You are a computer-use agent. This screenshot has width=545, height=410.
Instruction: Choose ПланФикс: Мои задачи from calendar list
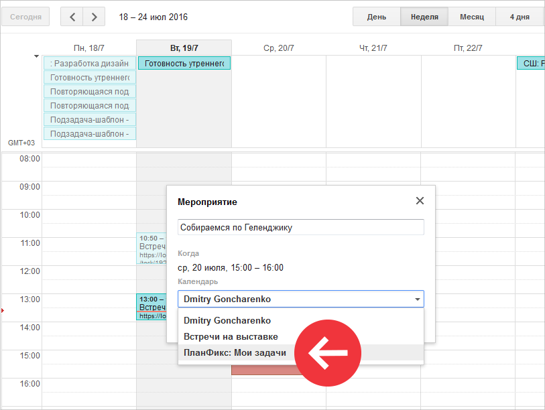coord(300,352)
